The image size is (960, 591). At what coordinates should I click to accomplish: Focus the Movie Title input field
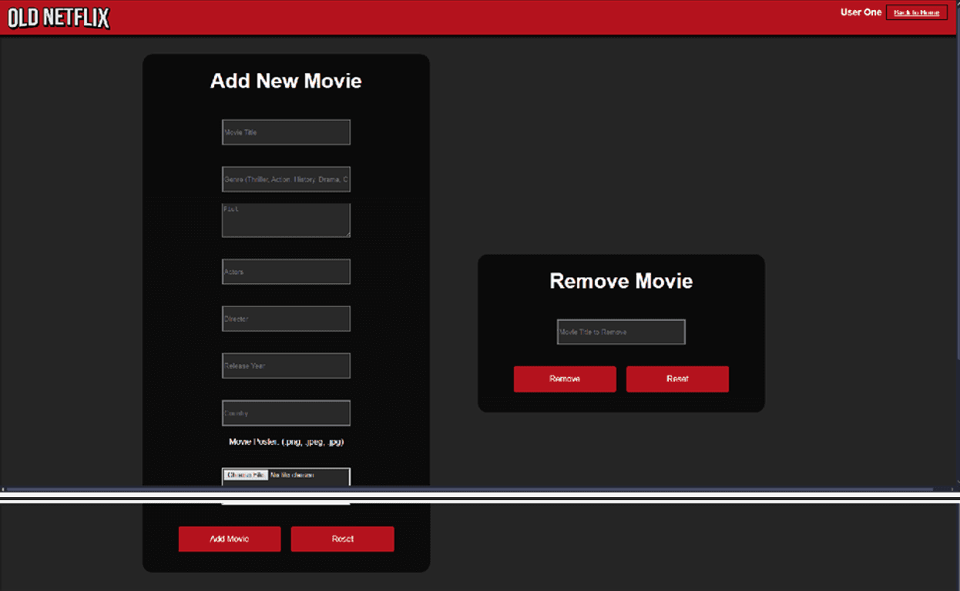coord(286,132)
